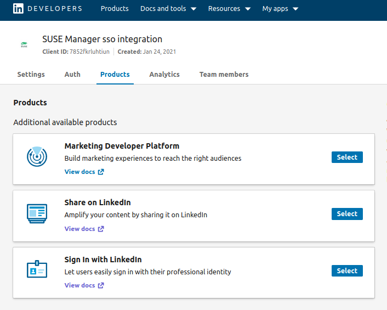The width and height of the screenshot is (387, 310).
Task: Open Products in the top navigation bar
Action: point(115,9)
